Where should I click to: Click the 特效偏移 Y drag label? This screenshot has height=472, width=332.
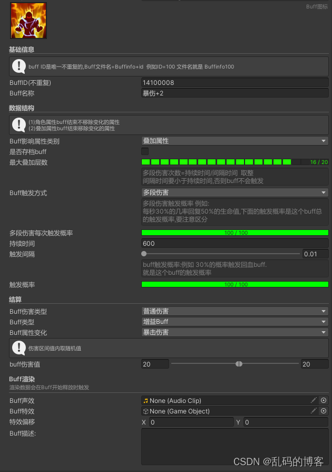[x=238, y=422]
